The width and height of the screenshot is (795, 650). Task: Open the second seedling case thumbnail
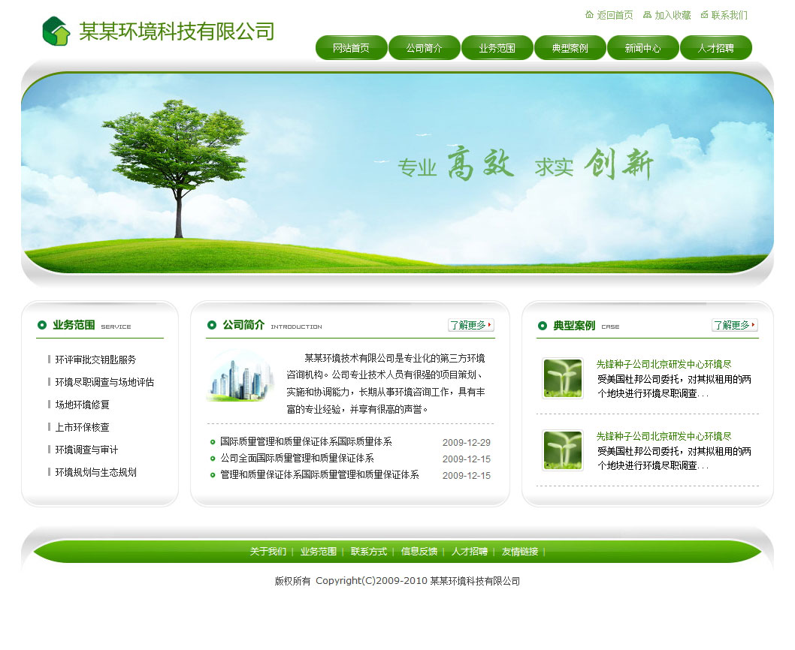(x=563, y=450)
